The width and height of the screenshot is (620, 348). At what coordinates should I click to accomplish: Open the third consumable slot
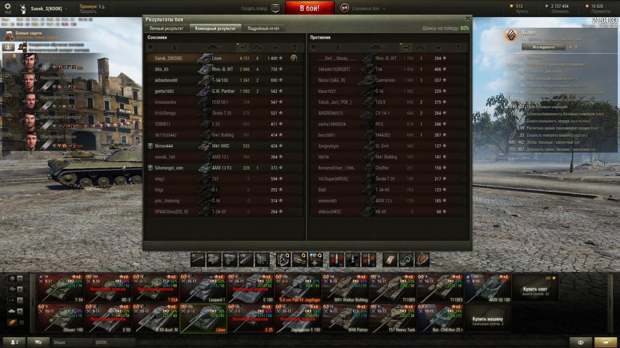click(x=422, y=259)
